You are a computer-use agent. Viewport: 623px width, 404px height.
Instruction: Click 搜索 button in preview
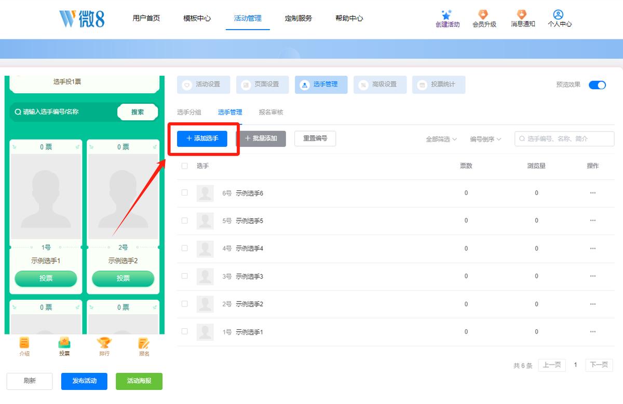[138, 112]
